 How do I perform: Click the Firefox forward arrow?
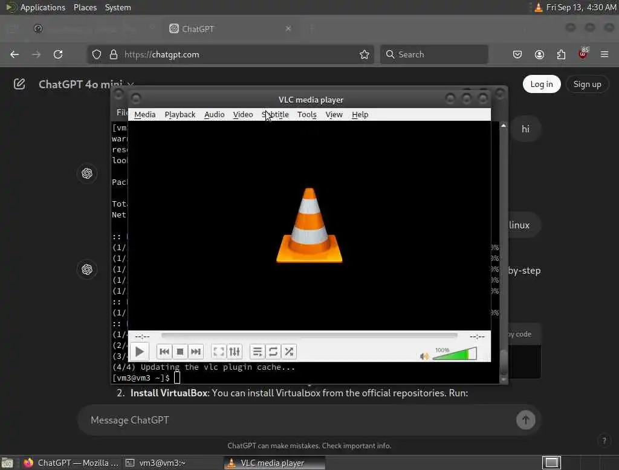[36, 54]
